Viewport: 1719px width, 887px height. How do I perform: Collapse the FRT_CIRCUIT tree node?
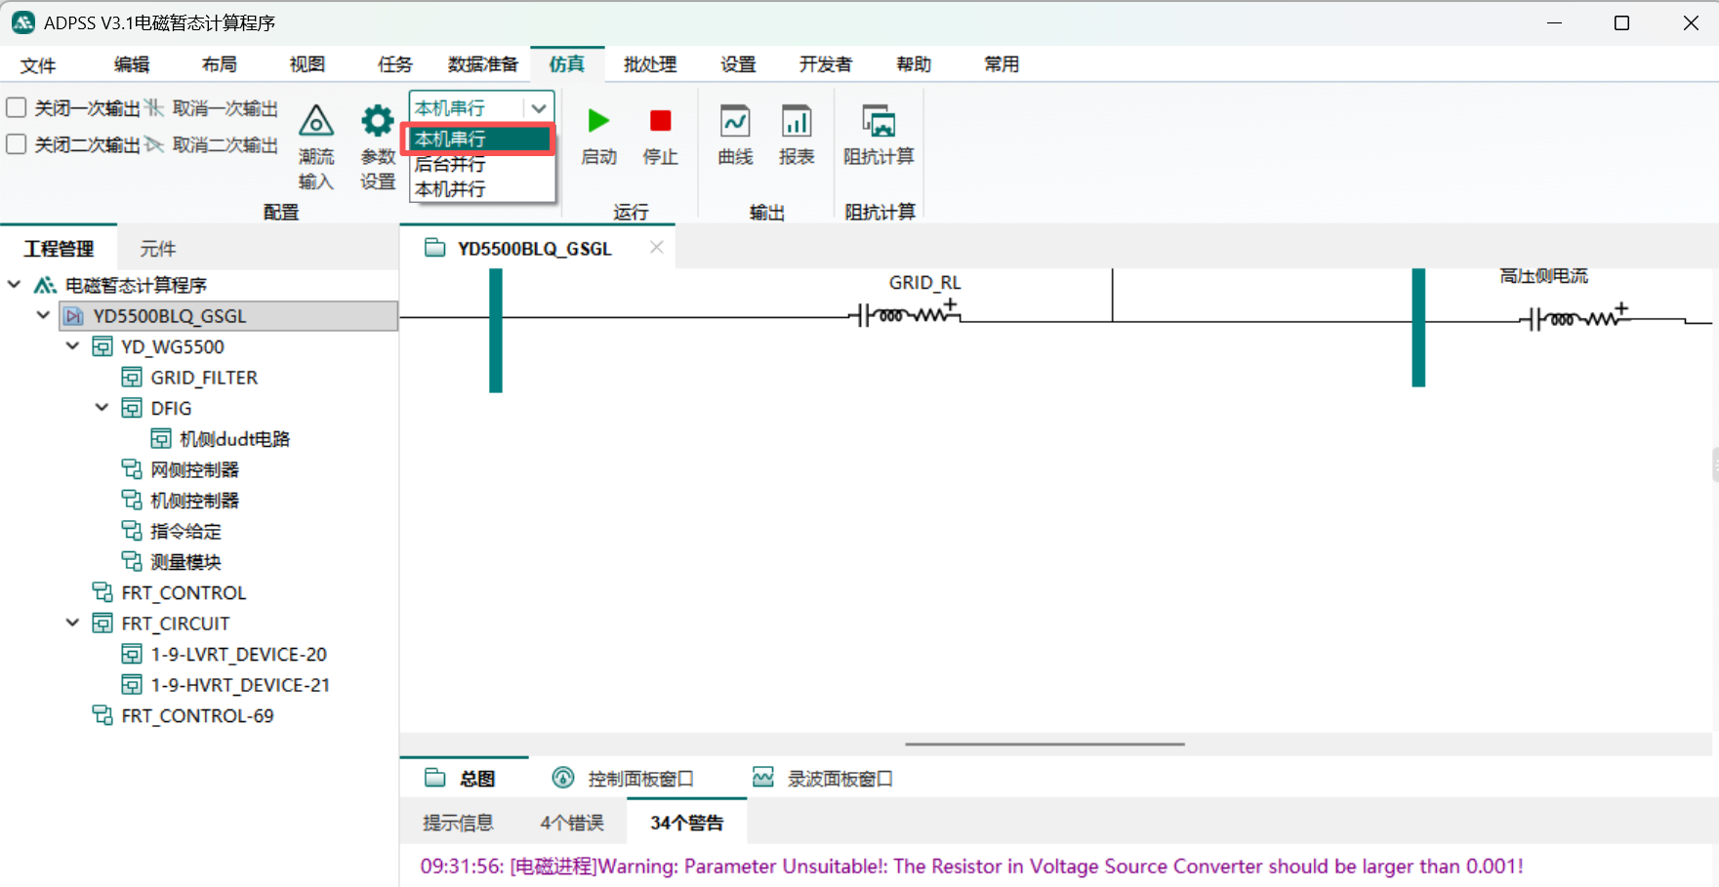[x=73, y=623]
